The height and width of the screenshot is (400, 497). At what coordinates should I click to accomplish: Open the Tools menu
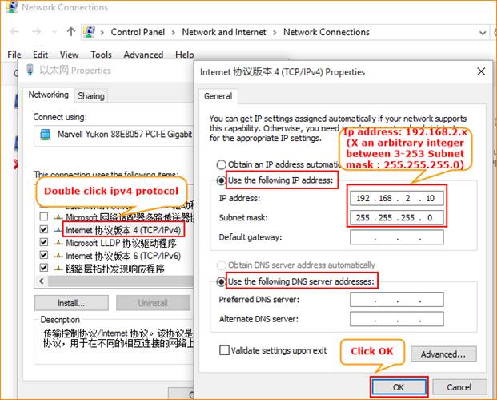click(x=101, y=55)
